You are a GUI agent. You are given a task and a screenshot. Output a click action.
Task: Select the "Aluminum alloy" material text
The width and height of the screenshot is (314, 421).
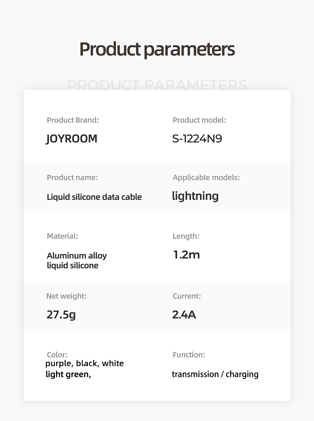[x=77, y=256]
